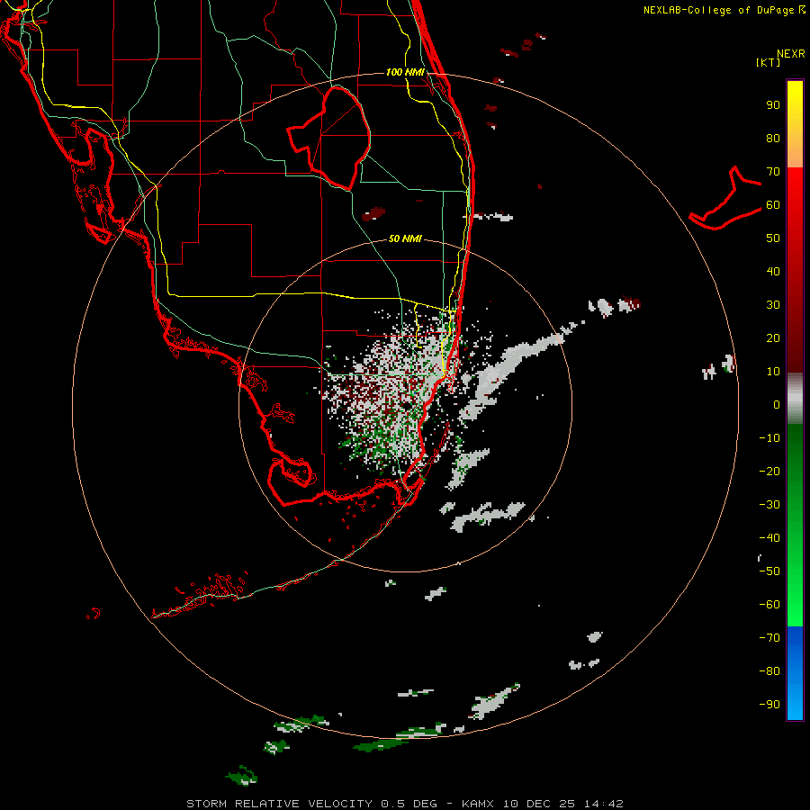Select the 20 value on the velocity scale
This screenshot has height=810, width=810.
pyautogui.click(x=773, y=337)
